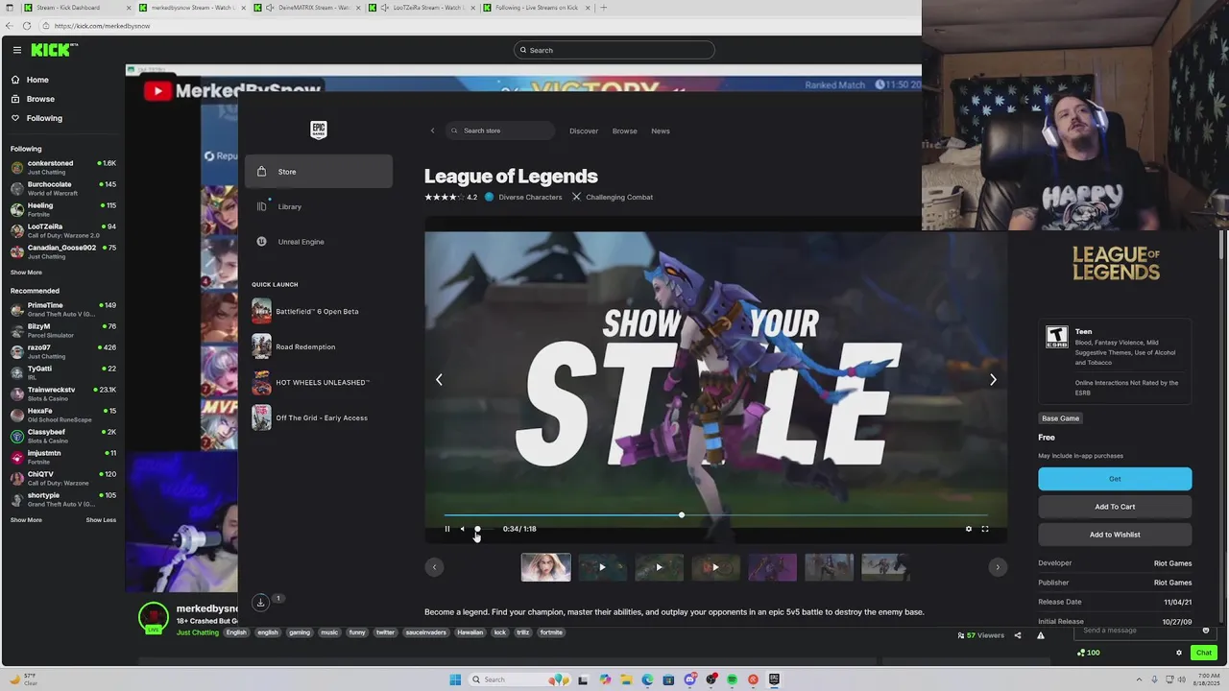Viewport: 1229px width, 691px height.
Task: Go to Home in Kick sidebar
Action: coord(37,80)
